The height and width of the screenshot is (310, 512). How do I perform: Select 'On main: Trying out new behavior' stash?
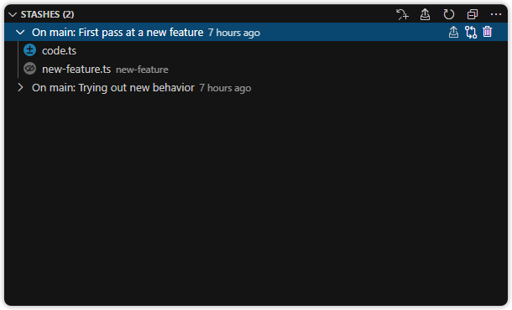113,88
